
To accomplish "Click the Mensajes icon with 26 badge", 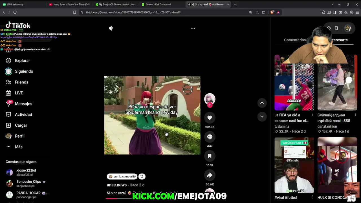I will point(9,103).
